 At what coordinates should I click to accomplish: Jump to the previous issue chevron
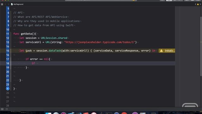196,4
